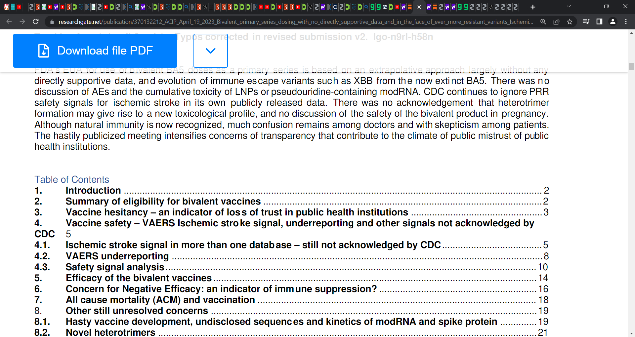Viewport: 635px width, 337px height.
Task: Click the share icon in the address bar
Action: click(x=557, y=21)
